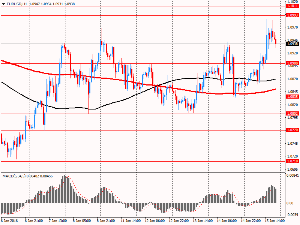Select the 1.0900 horizontal level label

(292, 63)
